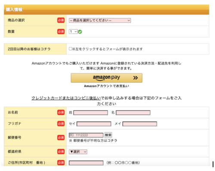Click the 購入情報 header text
The image size is (215, 171).
[14, 9]
